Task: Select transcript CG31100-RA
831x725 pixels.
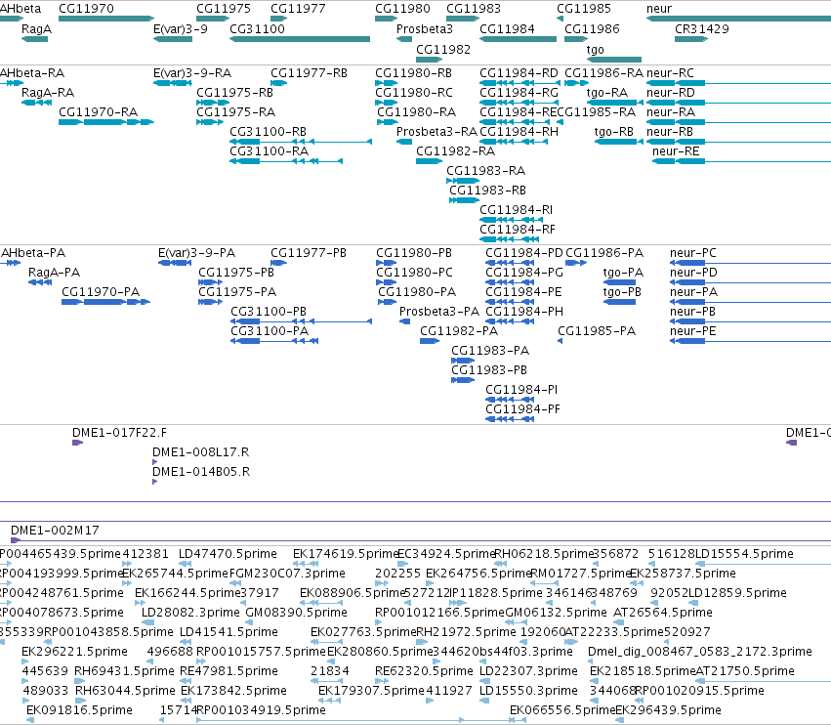Action: [x=286, y=161]
